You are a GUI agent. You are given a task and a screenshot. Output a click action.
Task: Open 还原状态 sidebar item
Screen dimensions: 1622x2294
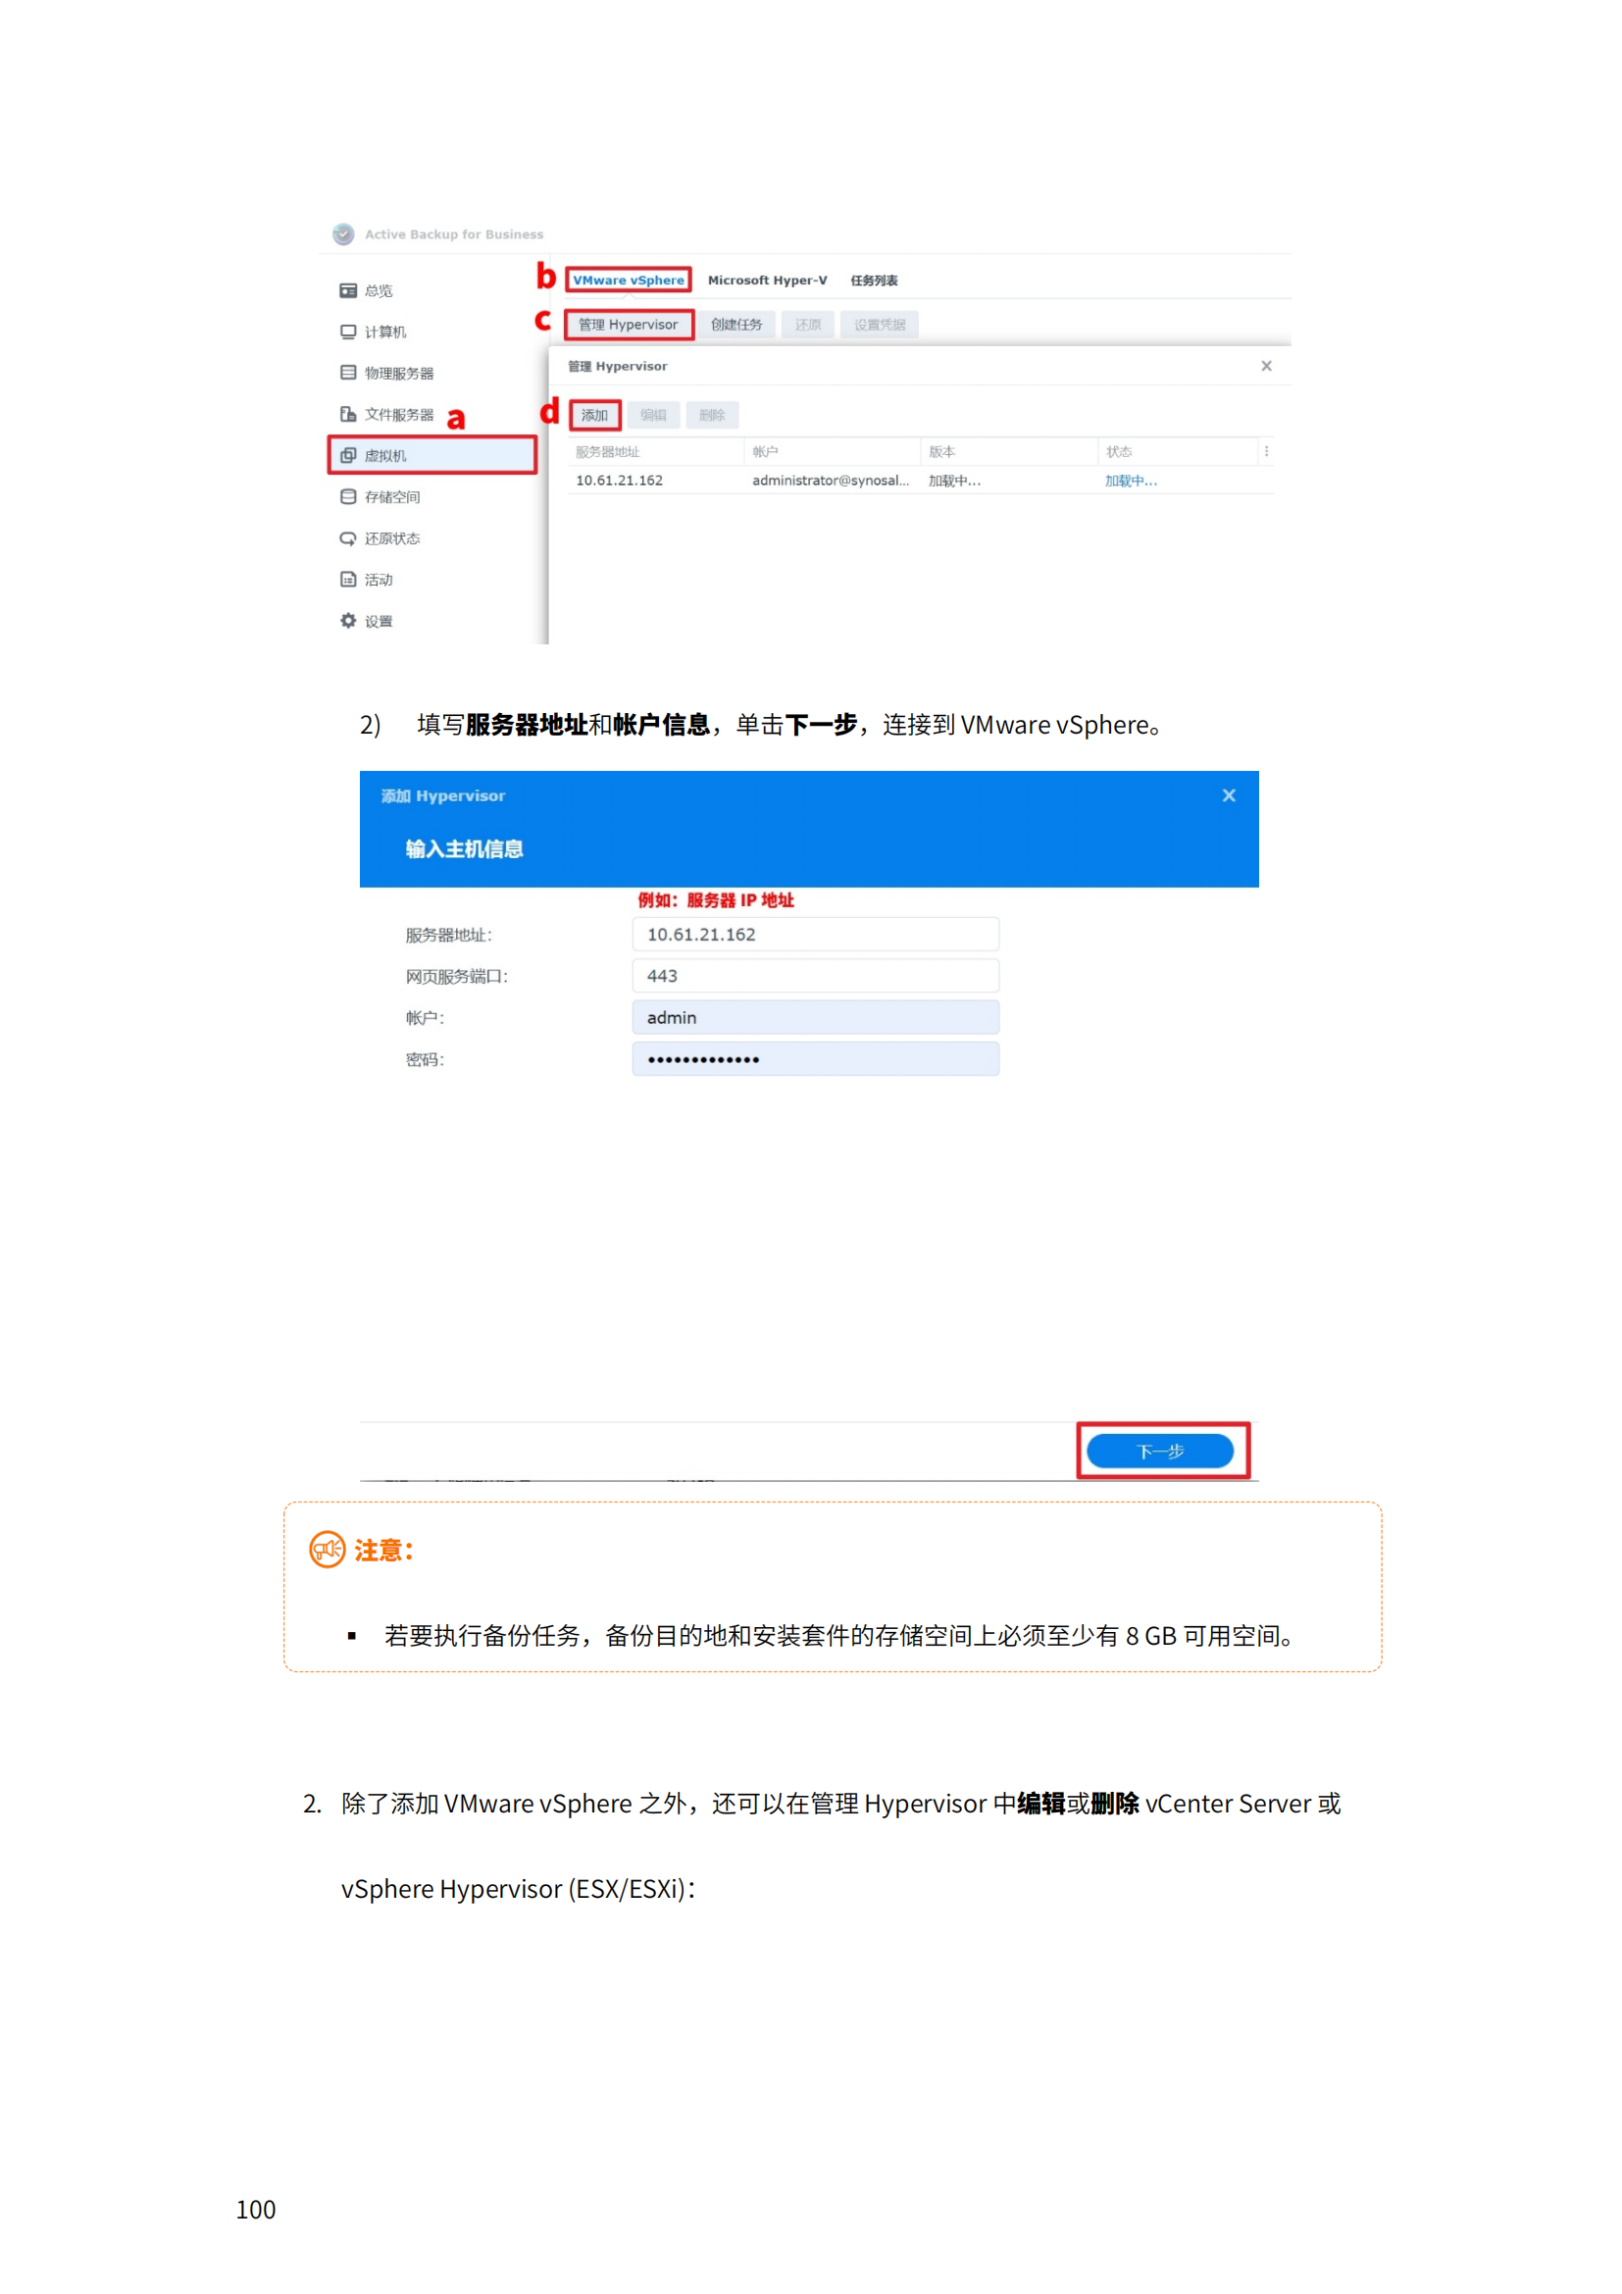(x=380, y=538)
